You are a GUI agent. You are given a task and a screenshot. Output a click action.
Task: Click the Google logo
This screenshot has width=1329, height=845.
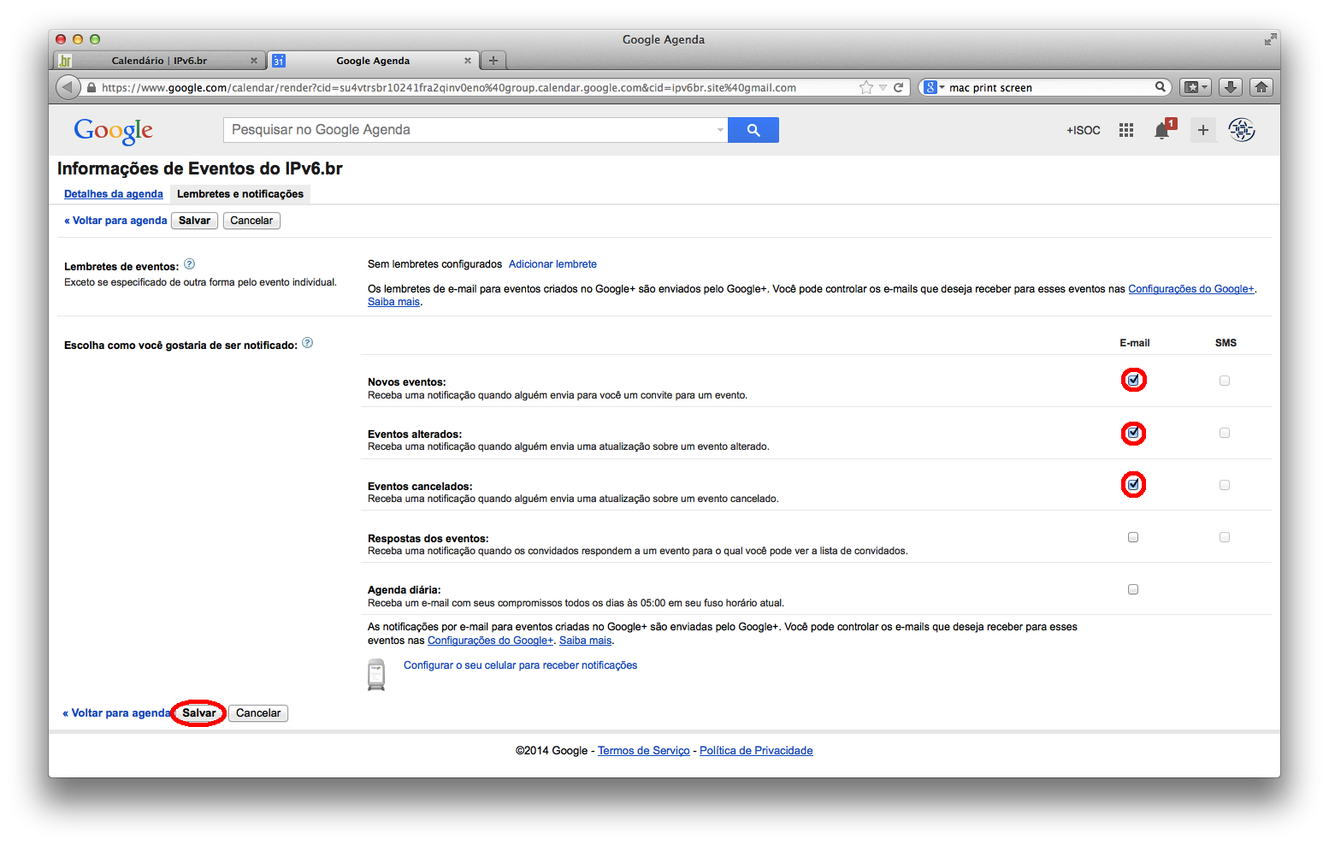click(113, 131)
